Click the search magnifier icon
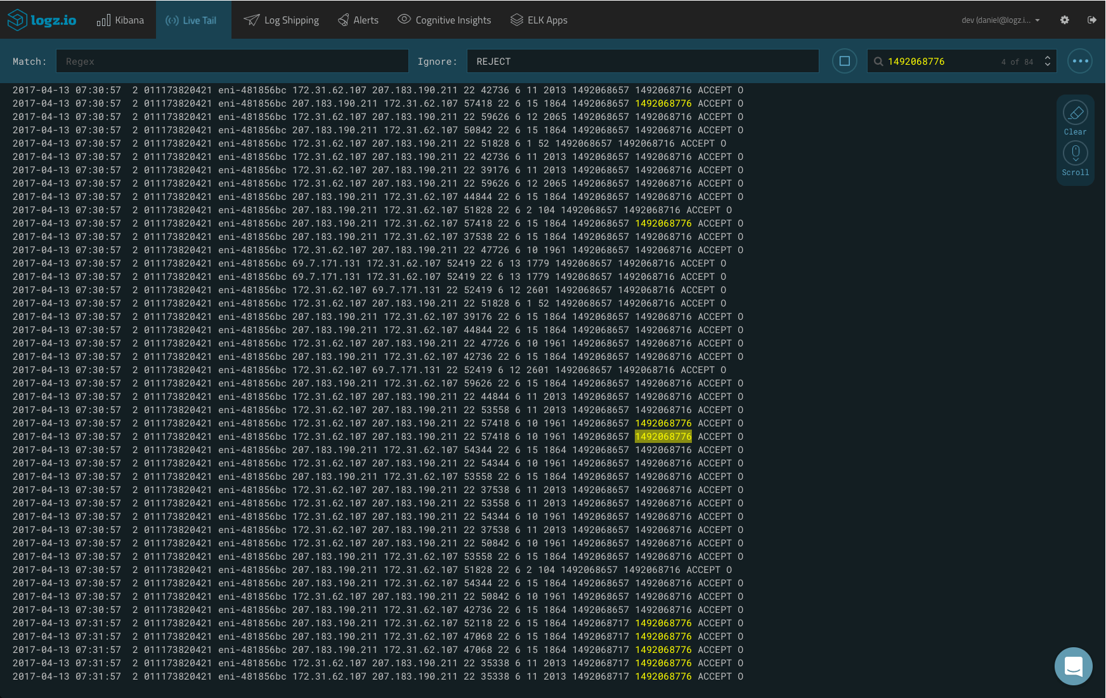 click(x=878, y=62)
